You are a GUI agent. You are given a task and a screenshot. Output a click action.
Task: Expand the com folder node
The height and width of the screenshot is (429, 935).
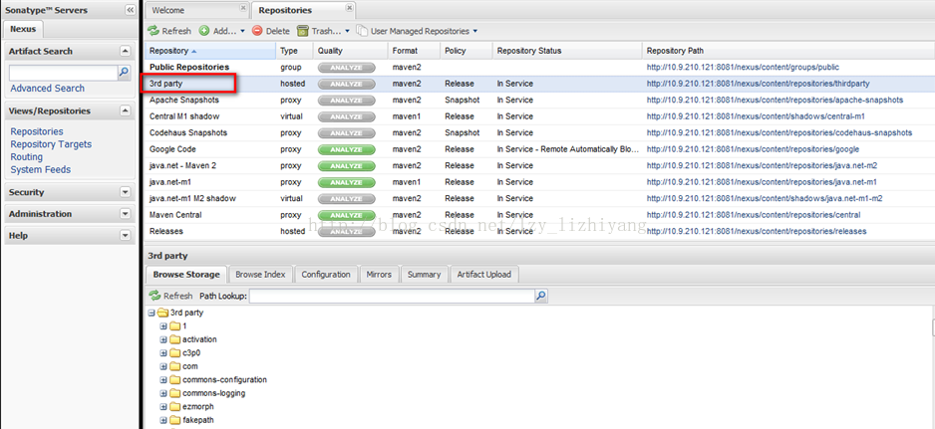point(163,366)
